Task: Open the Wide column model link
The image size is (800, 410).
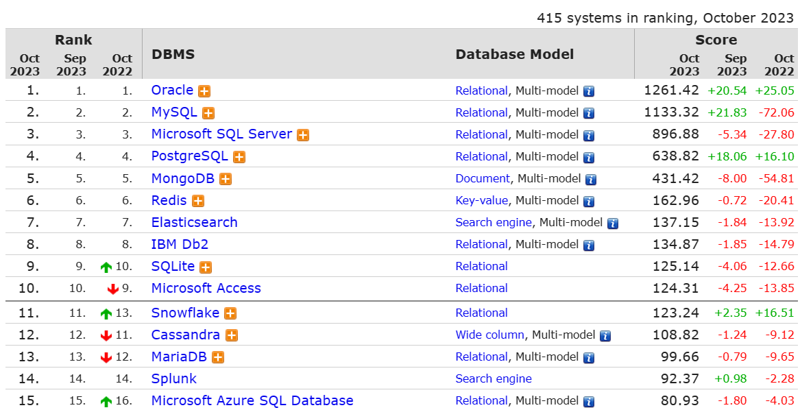Action: [490, 335]
